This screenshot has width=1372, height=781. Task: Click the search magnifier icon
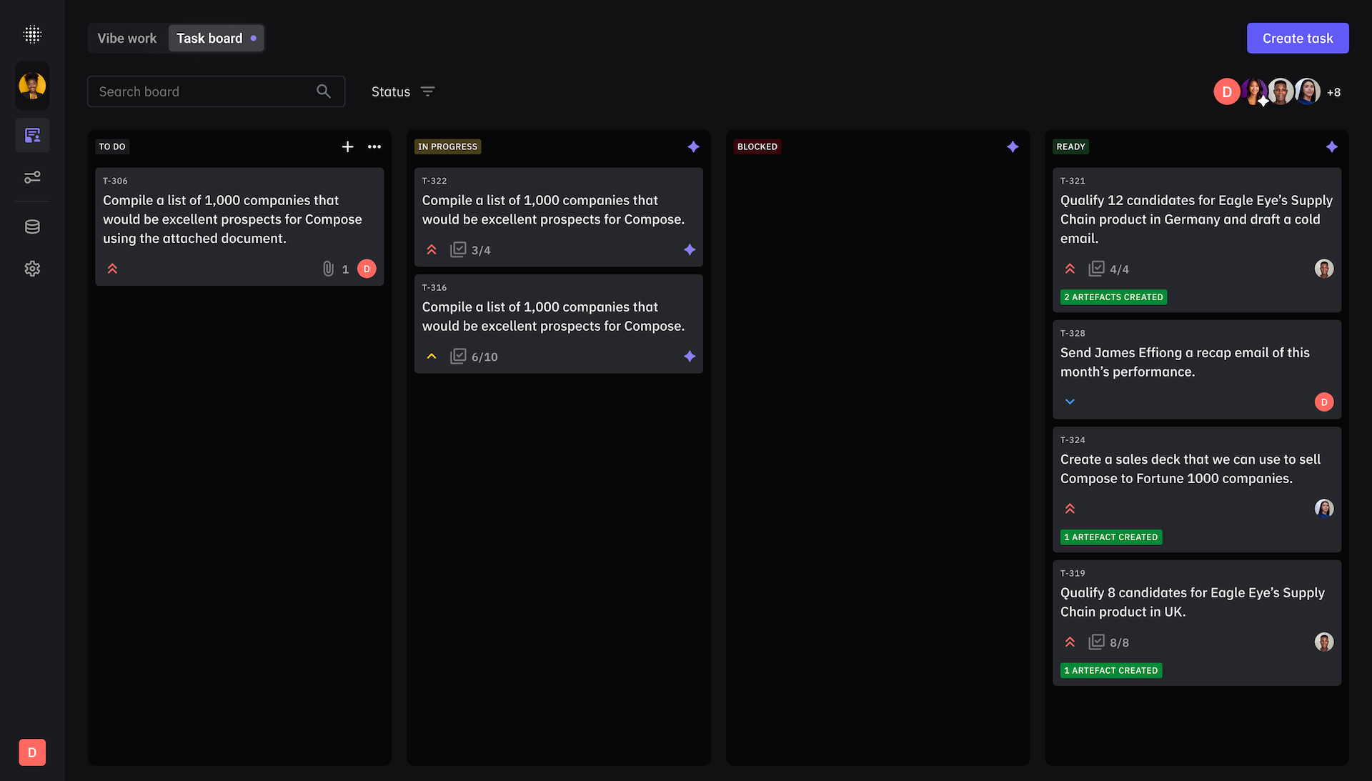[324, 91]
